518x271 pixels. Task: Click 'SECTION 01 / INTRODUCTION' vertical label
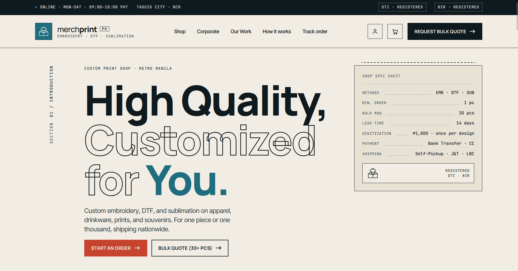pos(51,105)
